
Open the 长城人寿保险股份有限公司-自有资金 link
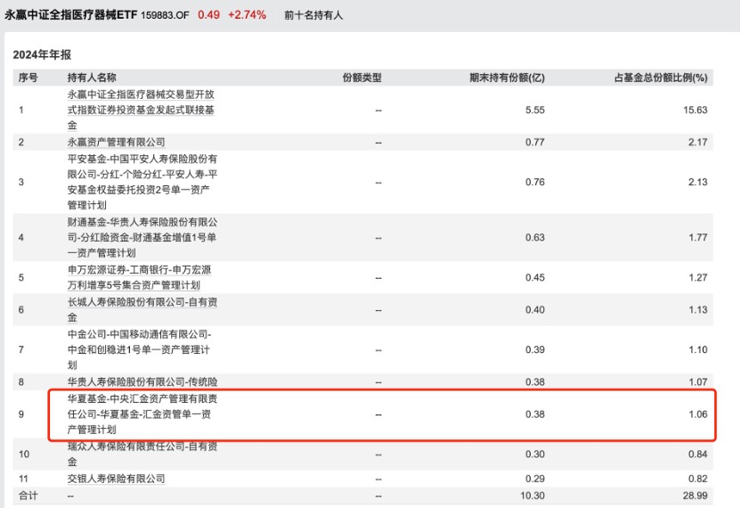(x=142, y=310)
